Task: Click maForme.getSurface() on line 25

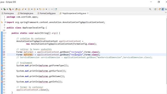Action: tap(52, 71)
